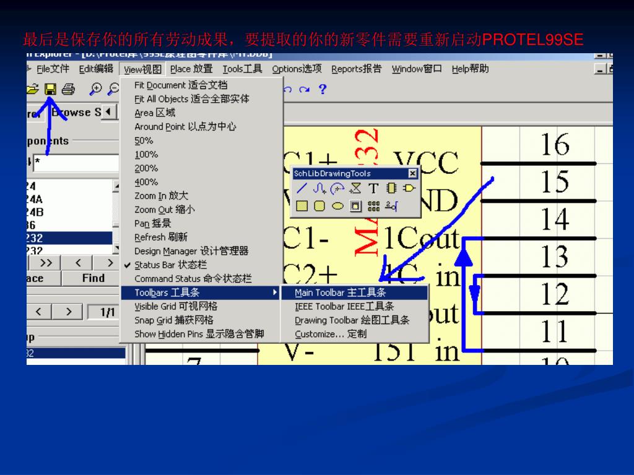This screenshot has width=634, height=475.
Task: Click the save floppy disk icon
Action: (x=51, y=89)
